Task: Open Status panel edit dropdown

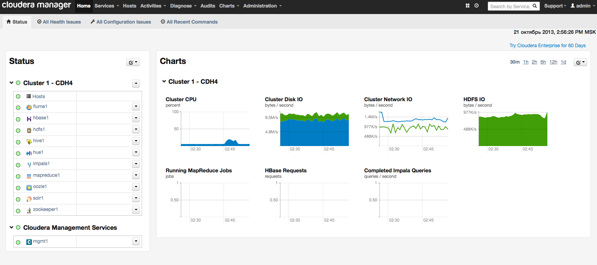Action: coord(133,62)
